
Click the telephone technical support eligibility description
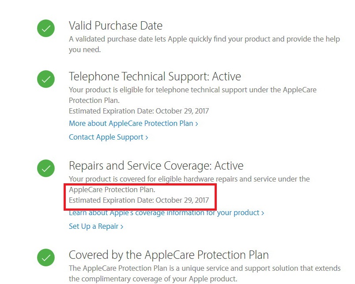[193, 90]
